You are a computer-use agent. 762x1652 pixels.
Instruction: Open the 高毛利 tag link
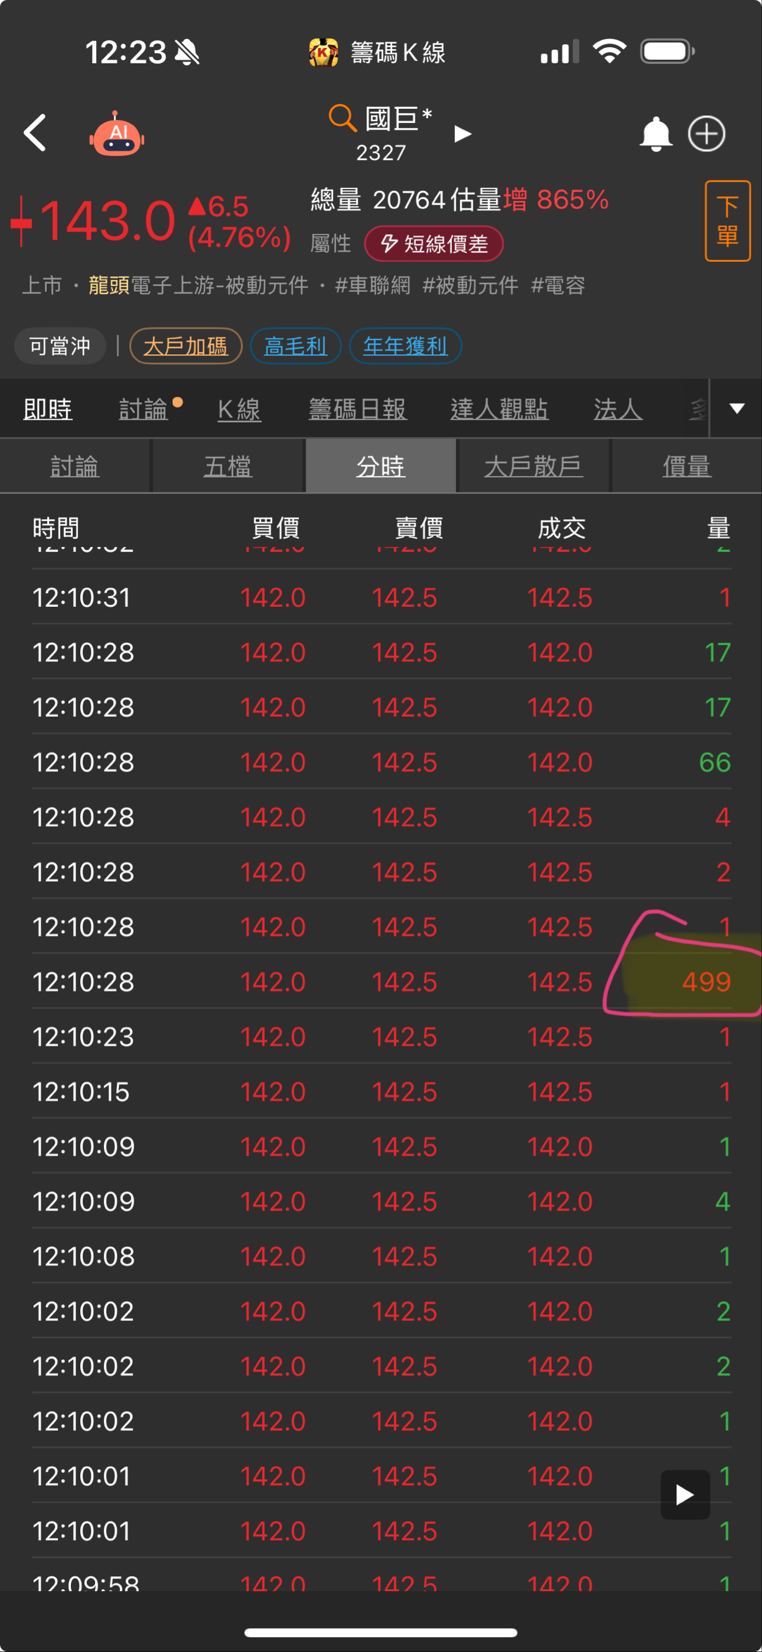tap(295, 346)
